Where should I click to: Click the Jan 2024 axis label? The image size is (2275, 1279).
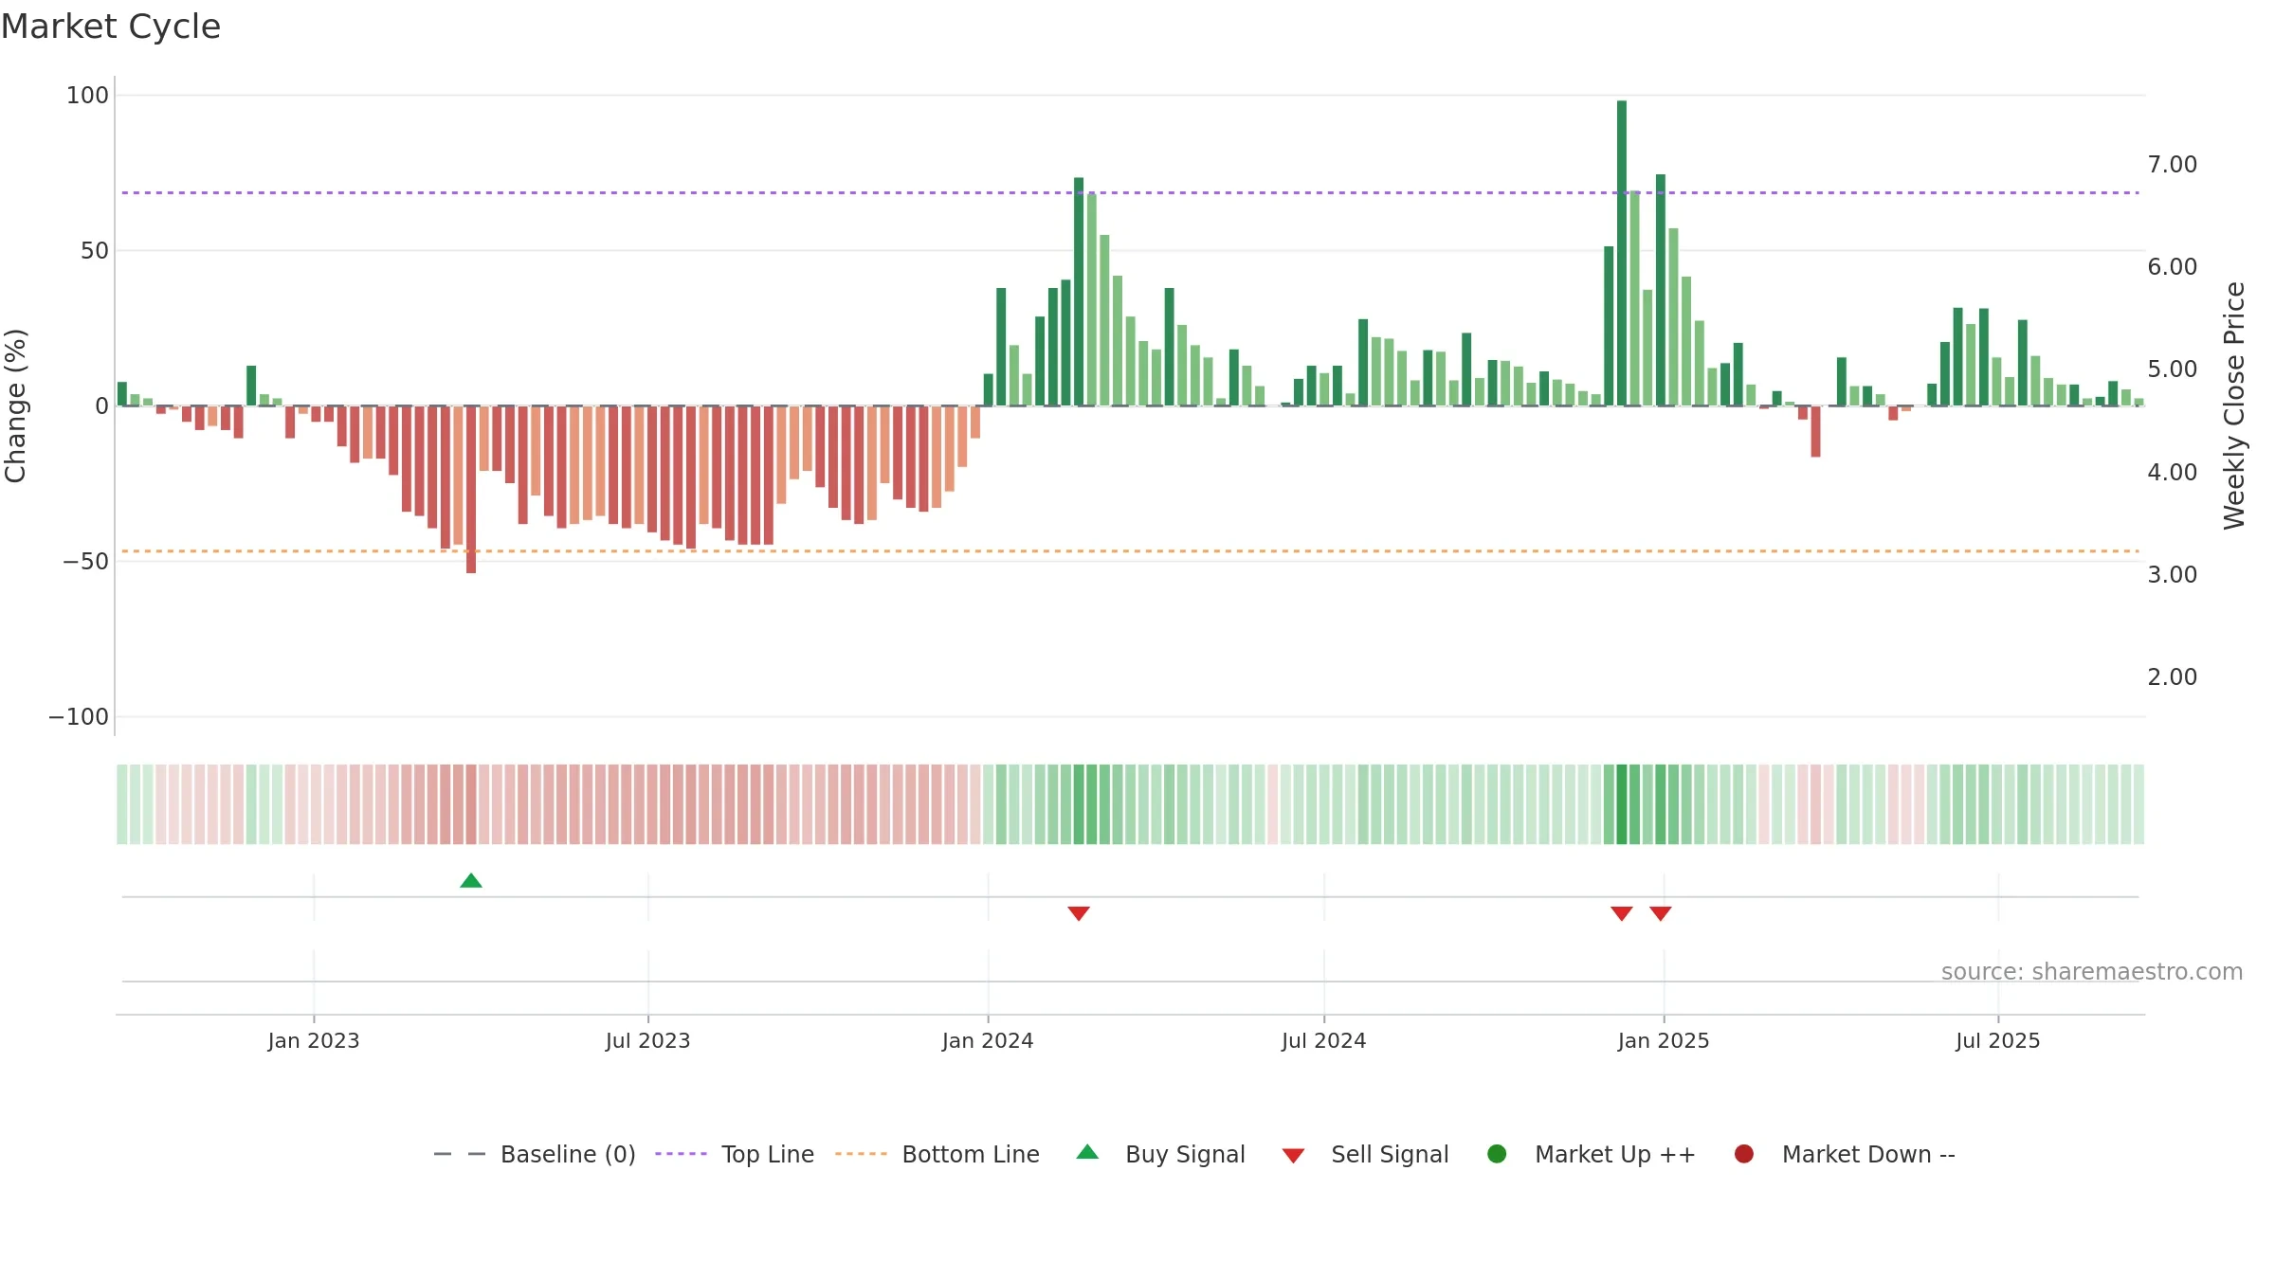coord(988,1041)
